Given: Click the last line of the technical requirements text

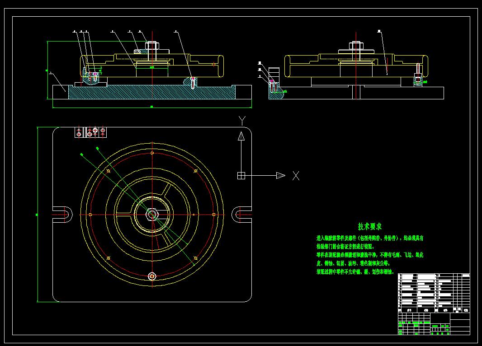Looking at the screenshot, I should pos(355,272).
